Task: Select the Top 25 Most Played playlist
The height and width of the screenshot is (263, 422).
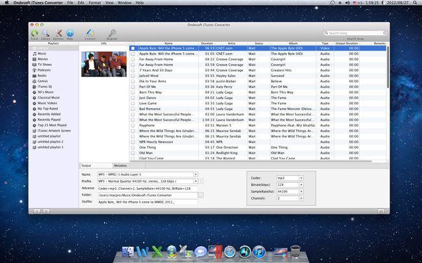Action: 53,125
